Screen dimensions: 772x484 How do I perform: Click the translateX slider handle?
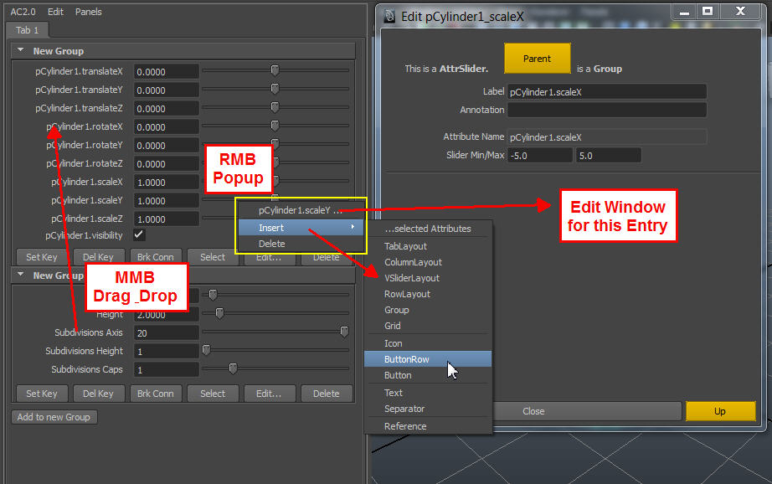click(275, 71)
